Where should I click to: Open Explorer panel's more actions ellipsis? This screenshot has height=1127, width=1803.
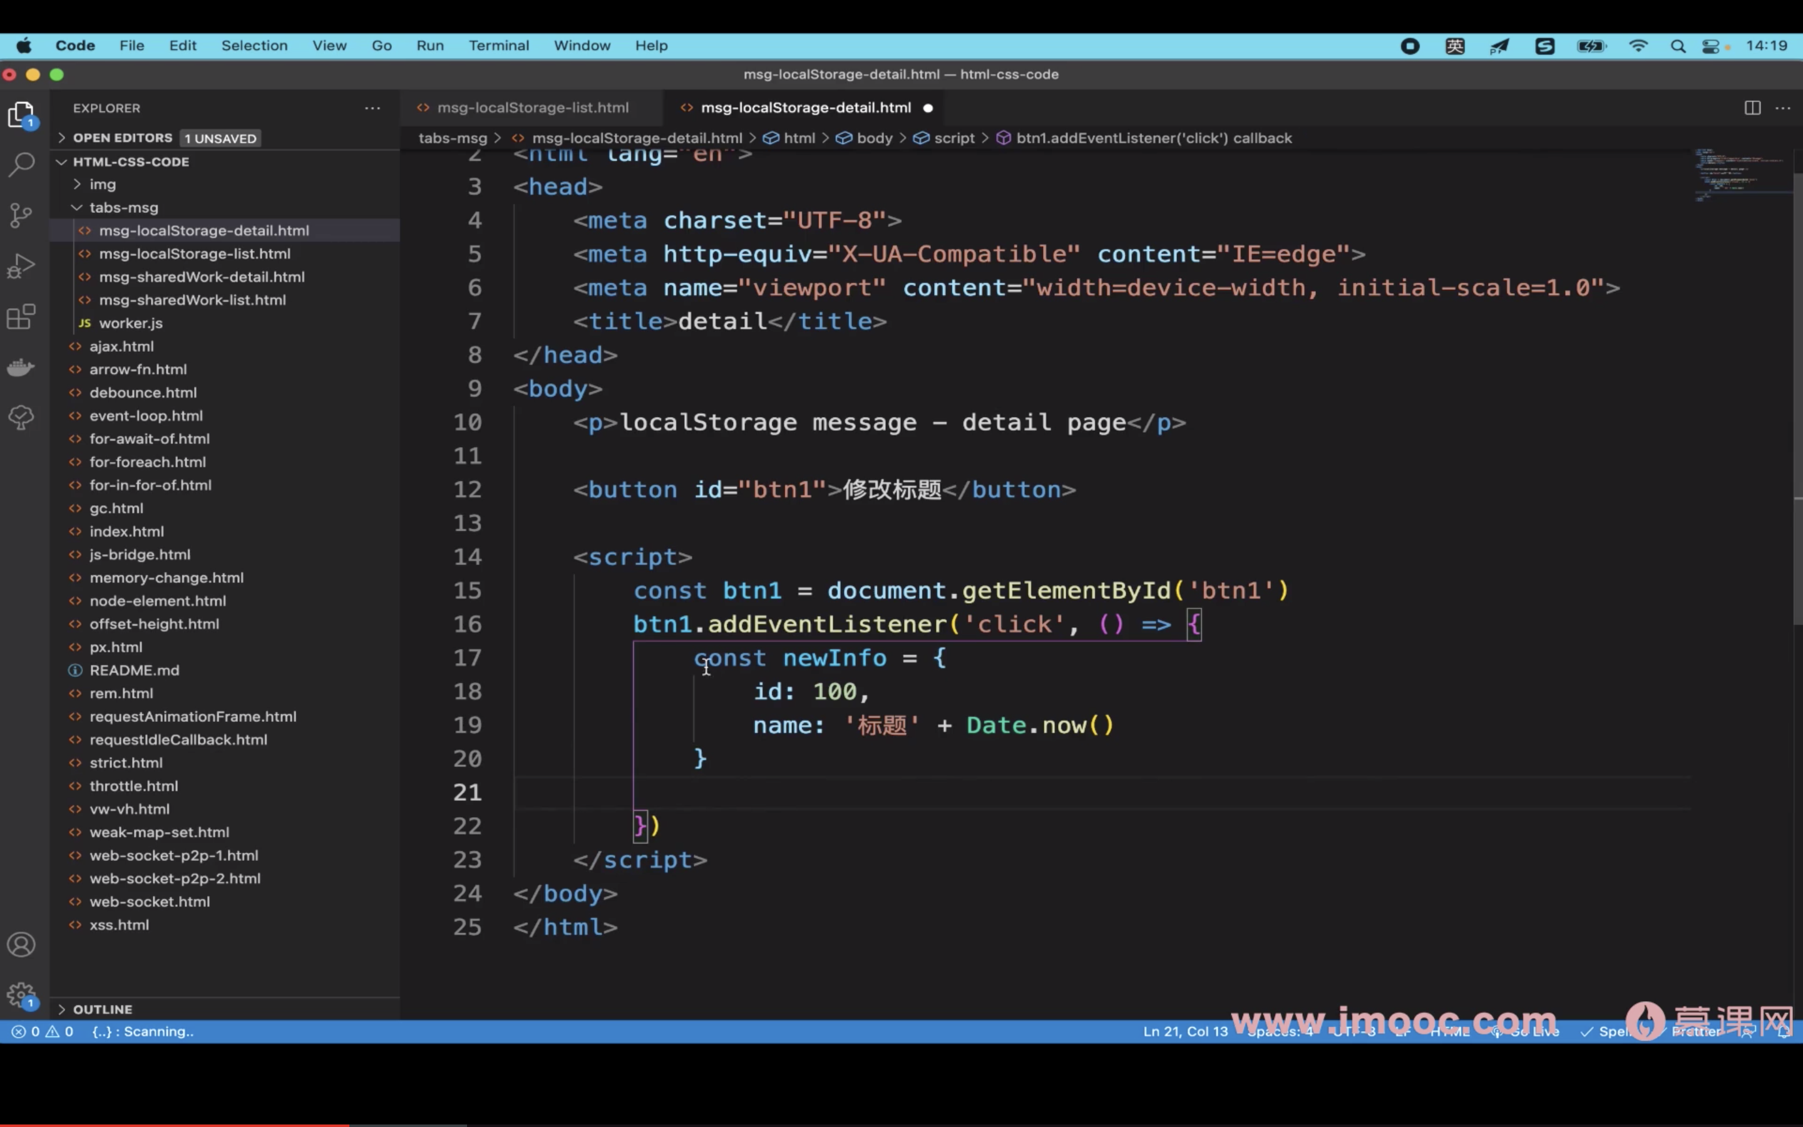[372, 108]
